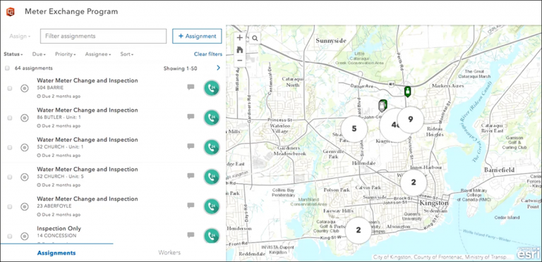Open the Assignee filter dropdown

click(98, 54)
